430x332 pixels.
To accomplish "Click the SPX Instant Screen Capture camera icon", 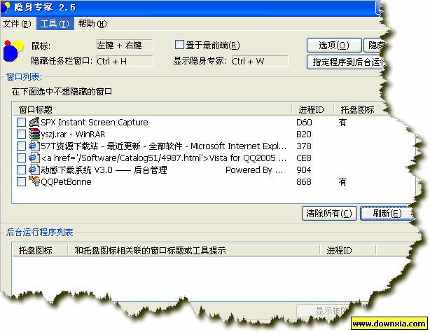I will 34,123.
